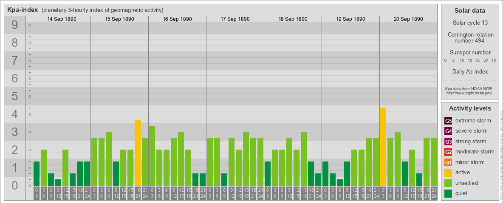Select the G3 strong storm badge
503x204 pixels.
pyautogui.click(x=448, y=142)
